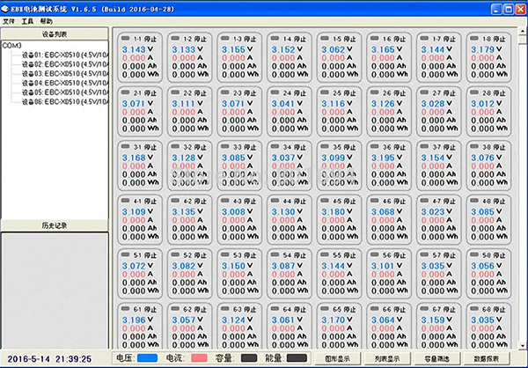Screen dimensions: 528x368
Task: Select the COM3 root node in device tree
Action: pyautogui.click(x=12, y=45)
